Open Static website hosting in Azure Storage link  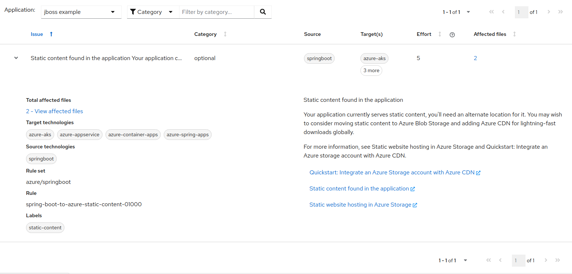tap(363, 204)
